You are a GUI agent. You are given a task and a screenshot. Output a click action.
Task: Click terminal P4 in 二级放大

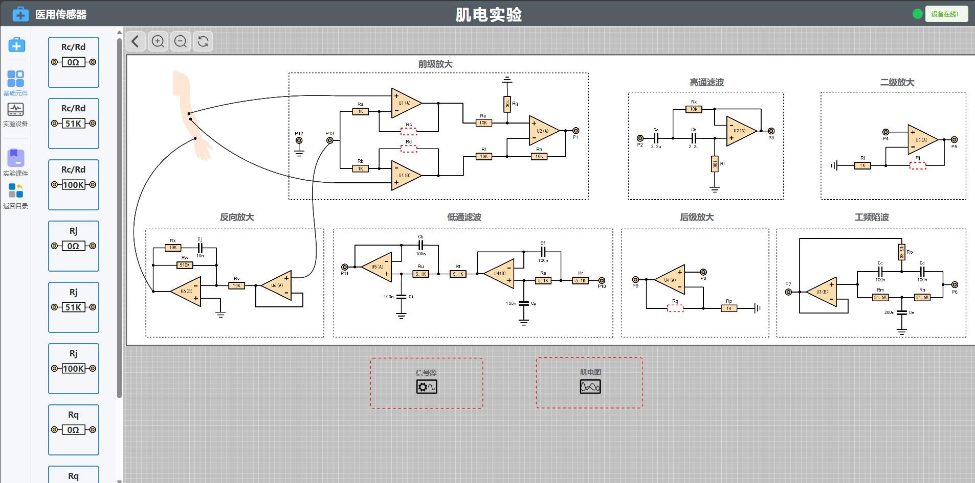[885, 132]
